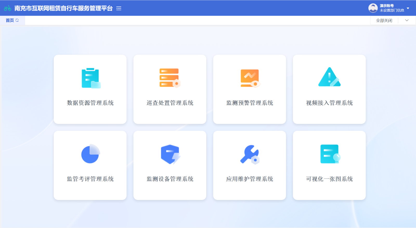Screen dimensions: 416x228
Task: Click the orange server stack icon for 巡查处置
Action: tap(170, 78)
